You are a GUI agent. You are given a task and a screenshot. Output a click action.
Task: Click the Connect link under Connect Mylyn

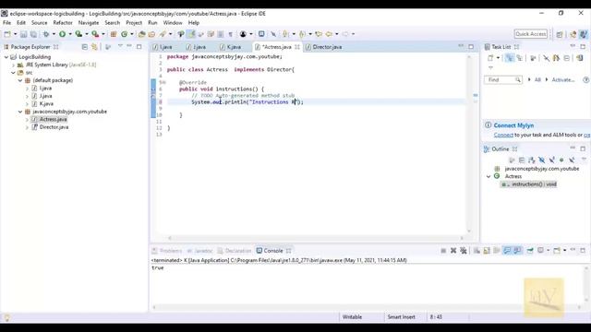pyautogui.click(x=503, y=135)
